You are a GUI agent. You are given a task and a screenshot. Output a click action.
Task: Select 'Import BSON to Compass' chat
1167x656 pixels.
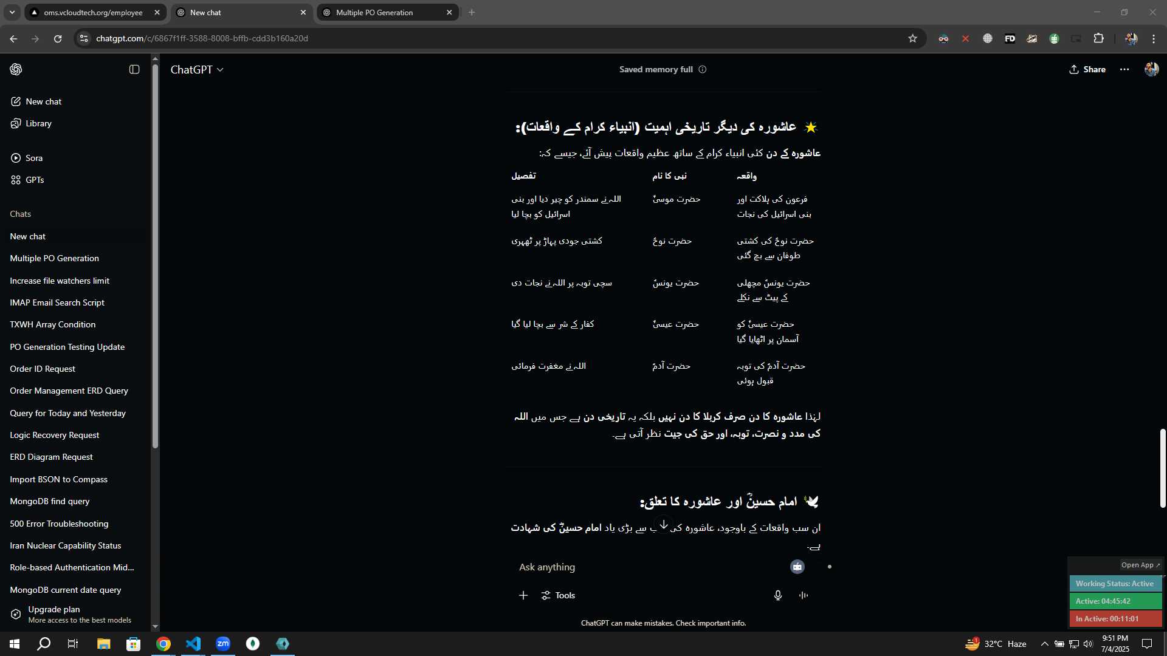(75, 479)
